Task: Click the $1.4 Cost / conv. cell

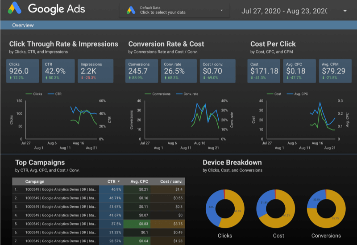Action: [x=168, y=189]
